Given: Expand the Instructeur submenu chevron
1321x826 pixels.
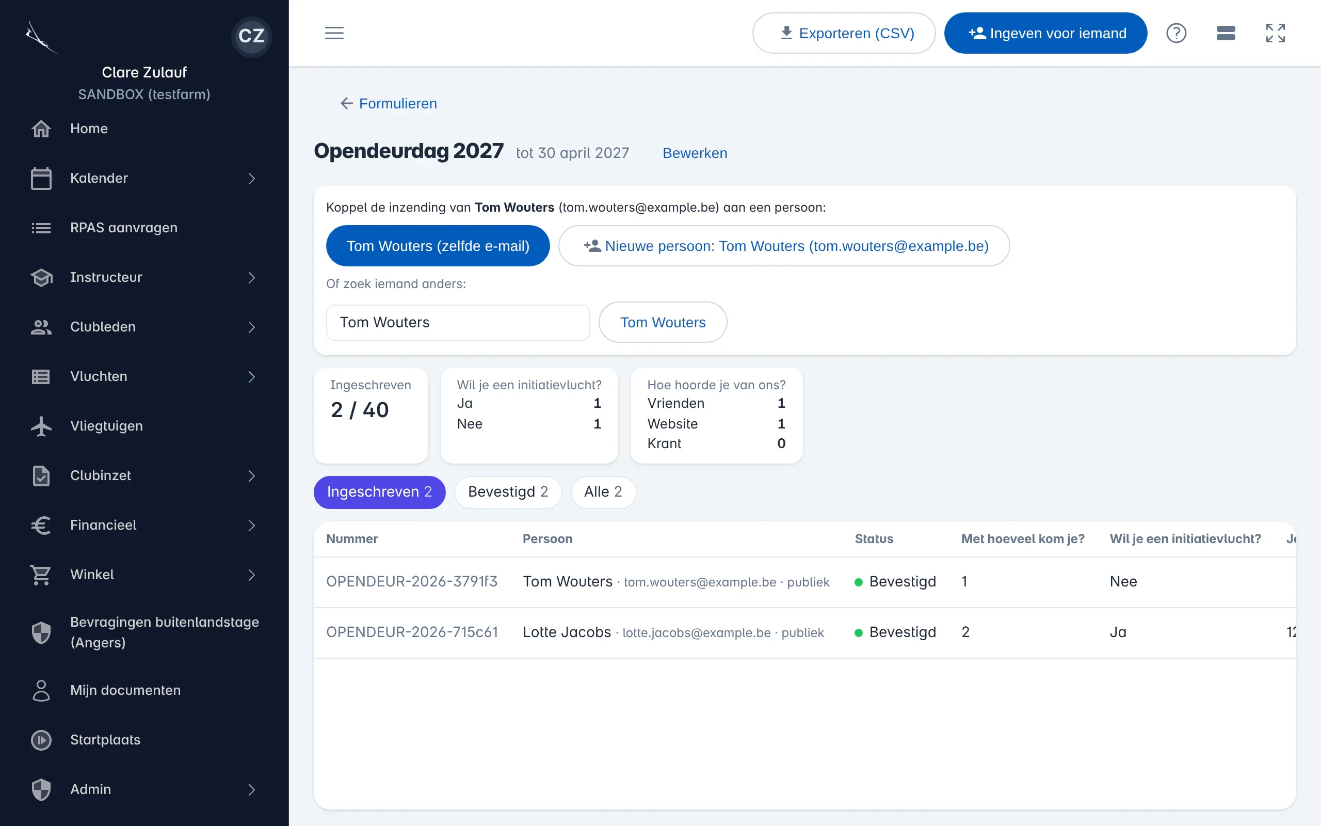Looking at the screenshot, I should click(251, 278).
